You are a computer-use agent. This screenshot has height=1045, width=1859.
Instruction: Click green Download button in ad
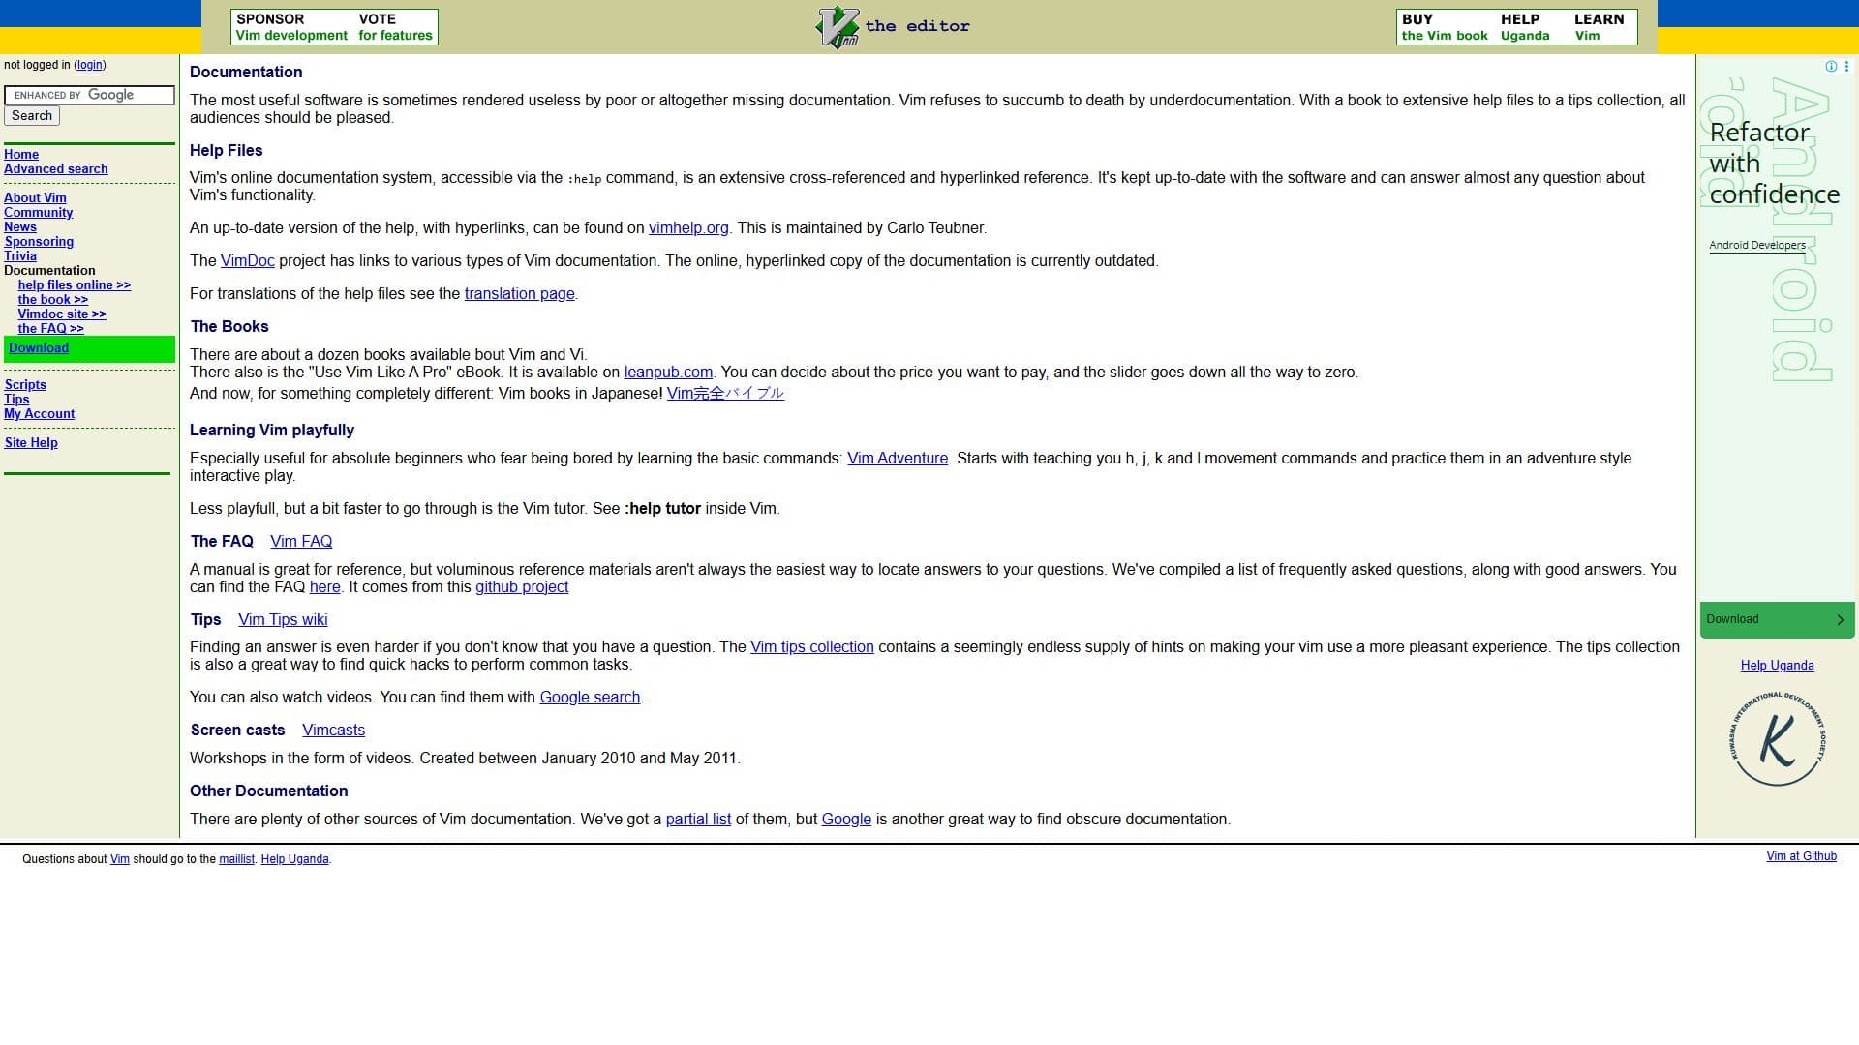pos(1777,620)
